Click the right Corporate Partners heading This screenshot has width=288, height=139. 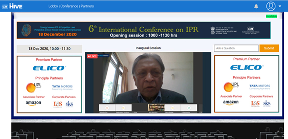point(261,96)
